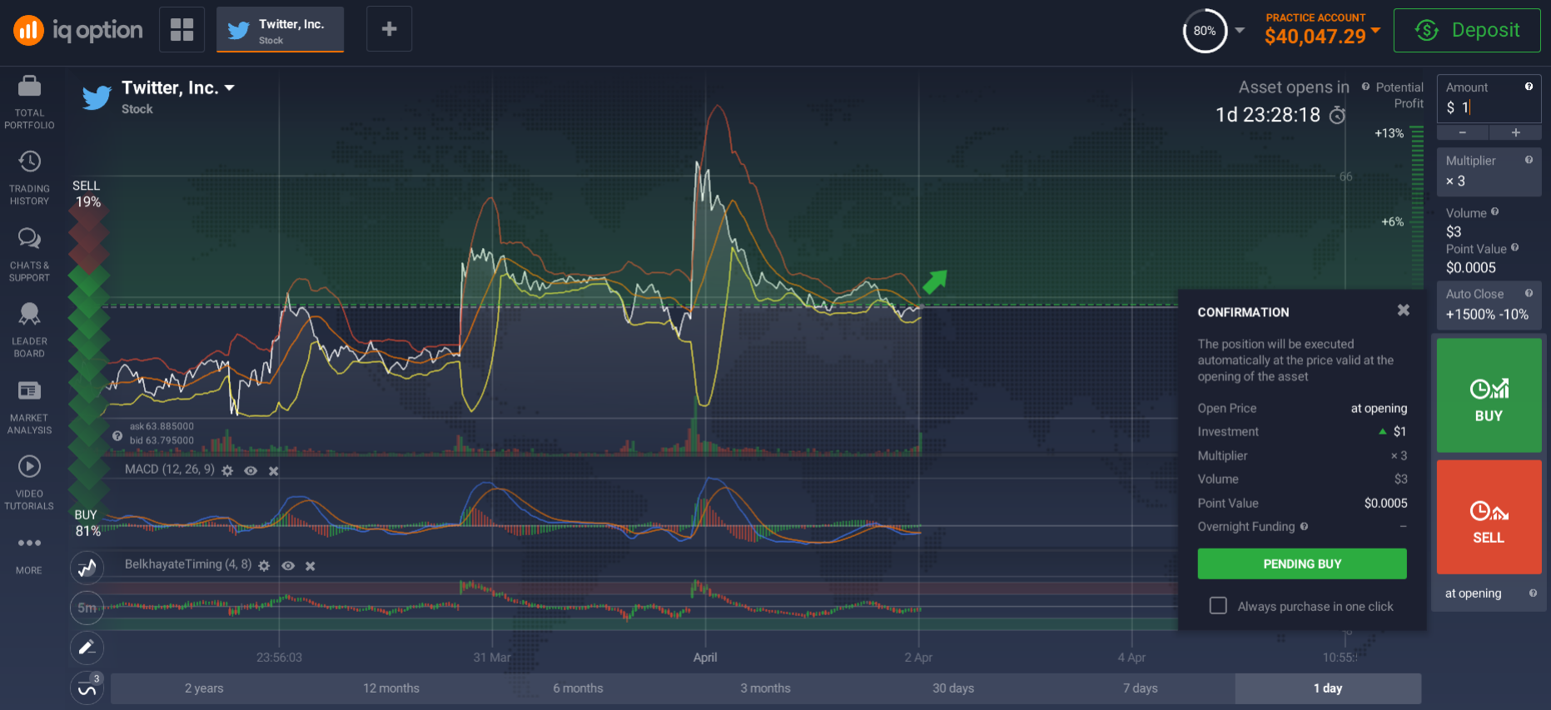Open the 5m candle interval selector
The height and width of the screenshot is (710, 1551).
point(87,608)
